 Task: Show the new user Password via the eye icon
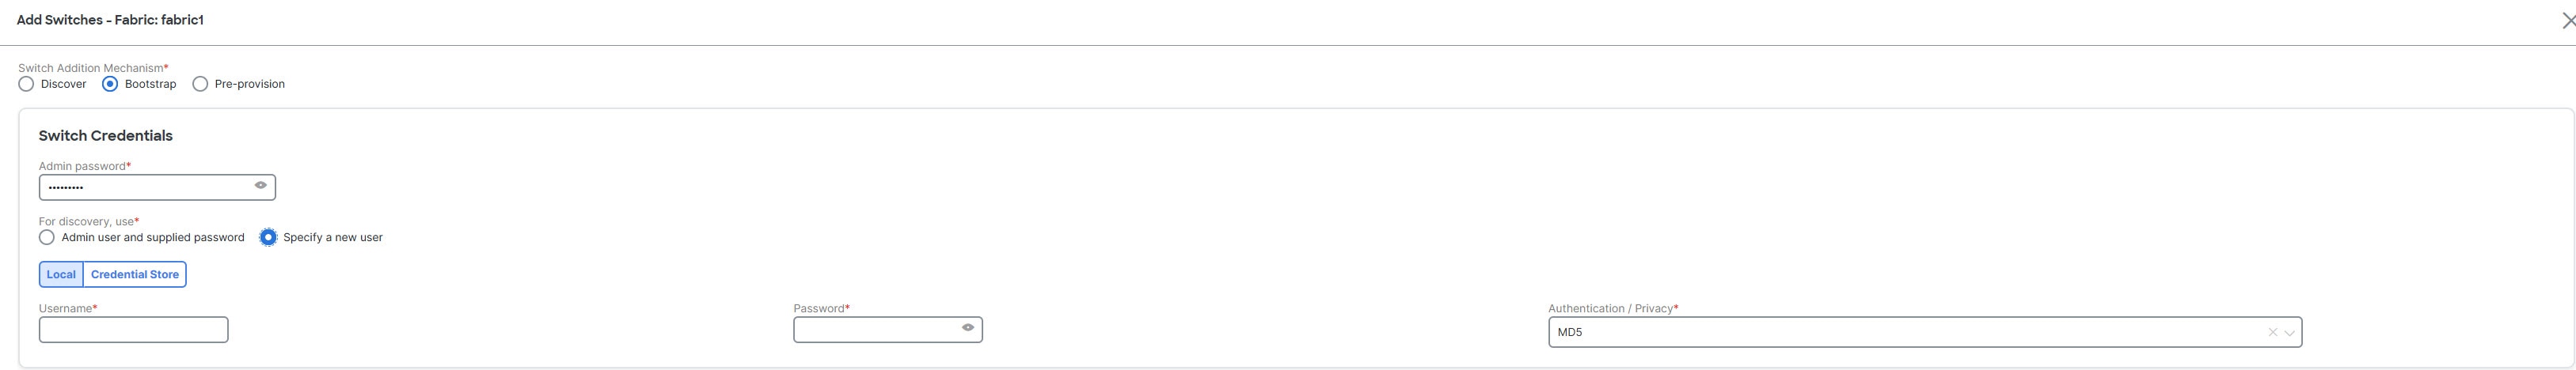[x=968, y=327]
